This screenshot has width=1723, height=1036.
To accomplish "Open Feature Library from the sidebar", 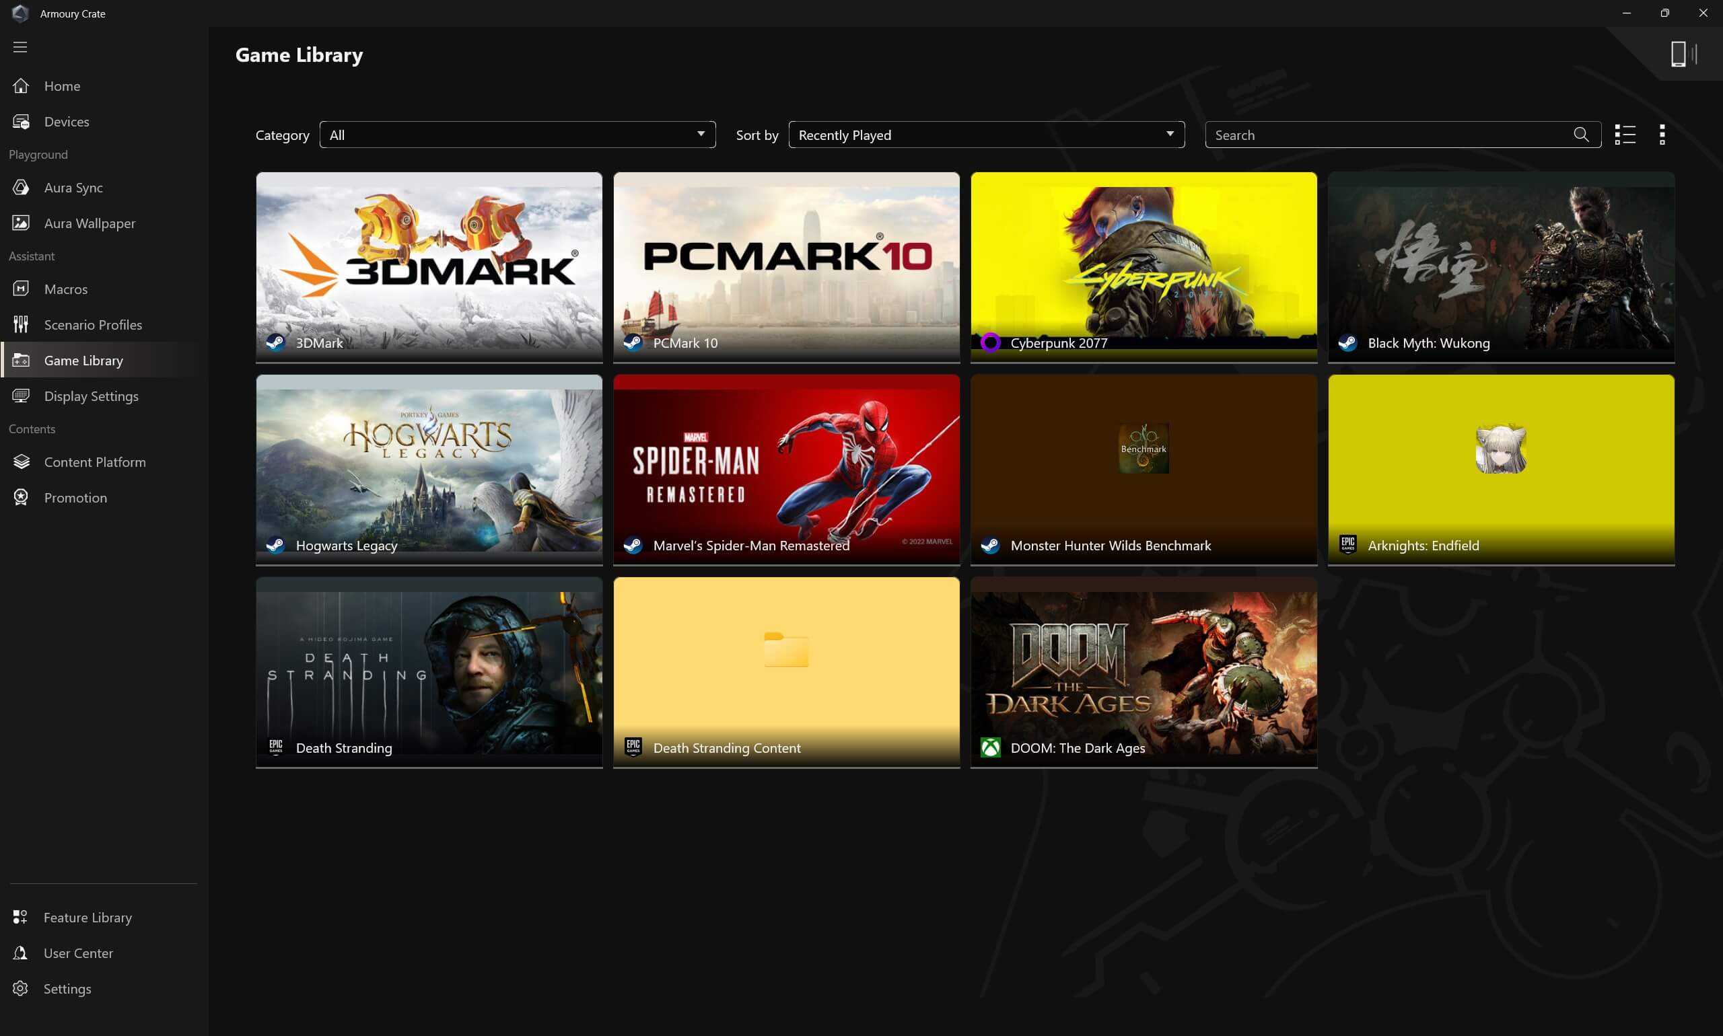I will click(87, 917).
